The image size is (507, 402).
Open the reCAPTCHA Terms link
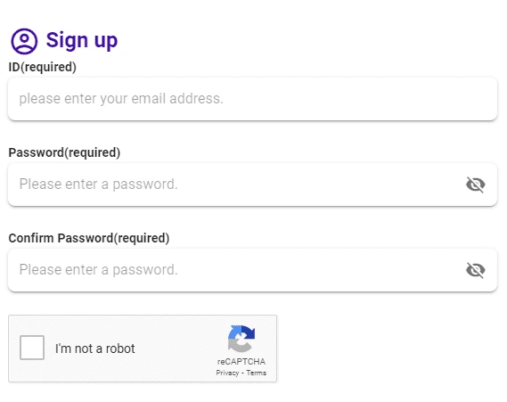point(257,373)
